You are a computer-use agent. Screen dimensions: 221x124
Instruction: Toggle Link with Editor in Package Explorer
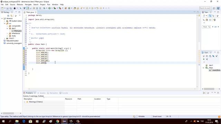pos(11,16)
